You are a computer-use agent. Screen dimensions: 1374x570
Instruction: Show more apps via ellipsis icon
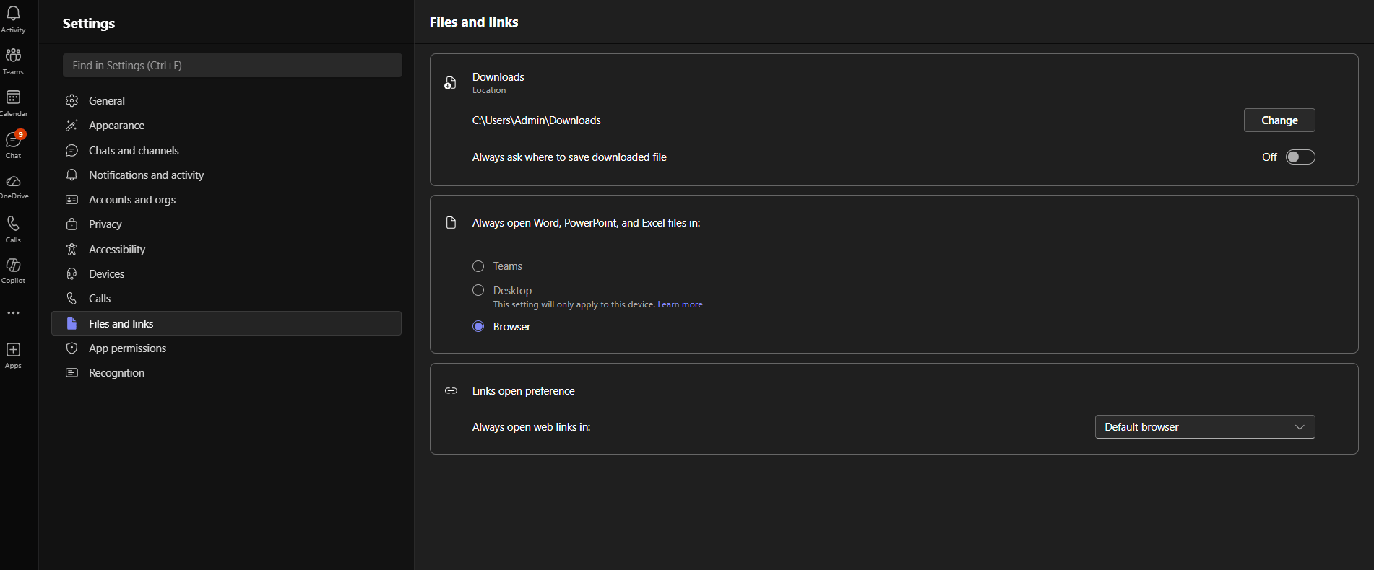(13, 313)
